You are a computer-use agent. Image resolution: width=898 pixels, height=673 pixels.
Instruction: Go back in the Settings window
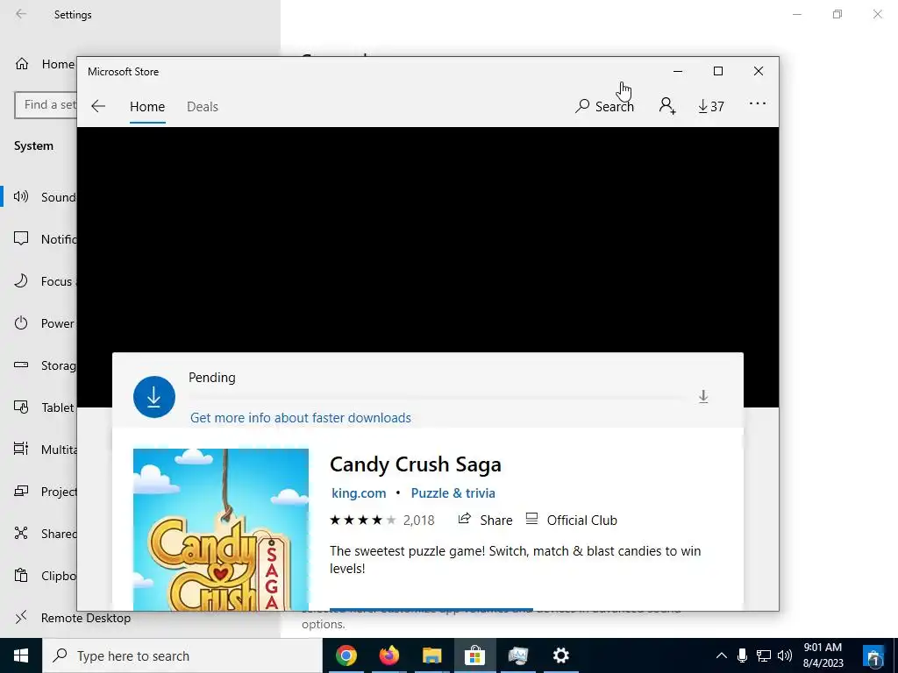21,14
